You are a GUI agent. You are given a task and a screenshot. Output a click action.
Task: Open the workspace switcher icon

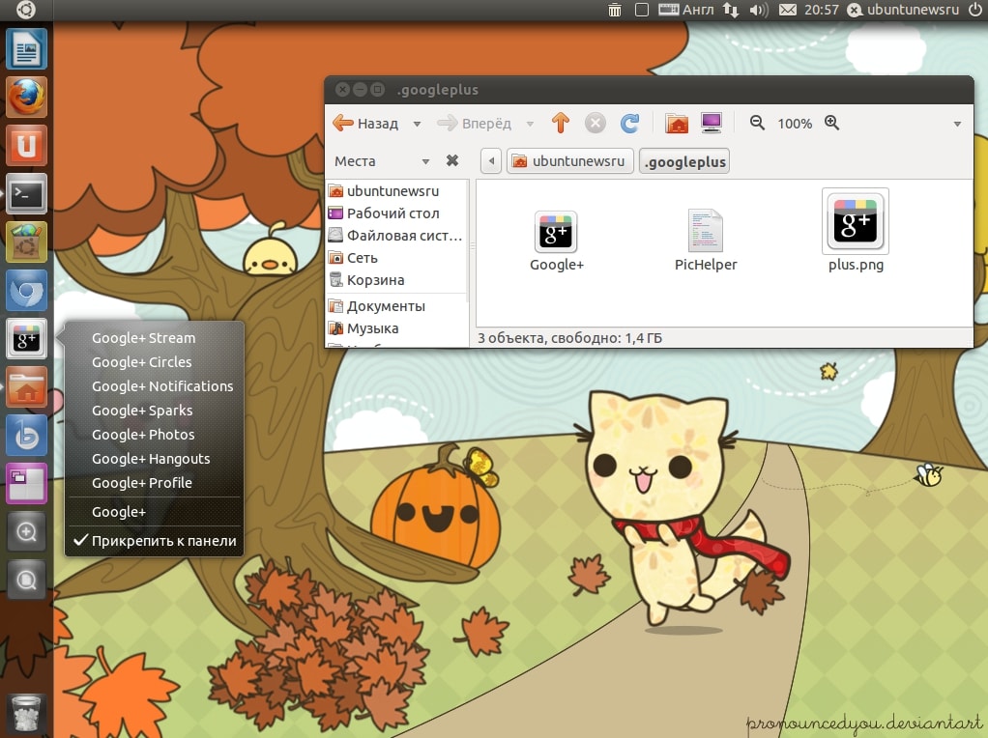(x=26, y=484)
